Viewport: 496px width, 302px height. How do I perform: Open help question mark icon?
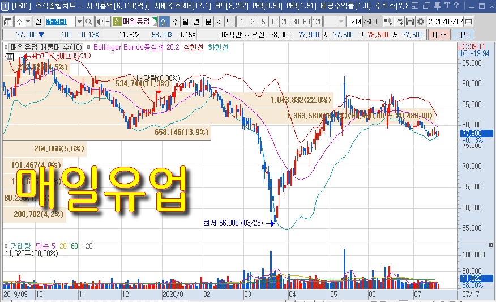(x=456, y=6)
